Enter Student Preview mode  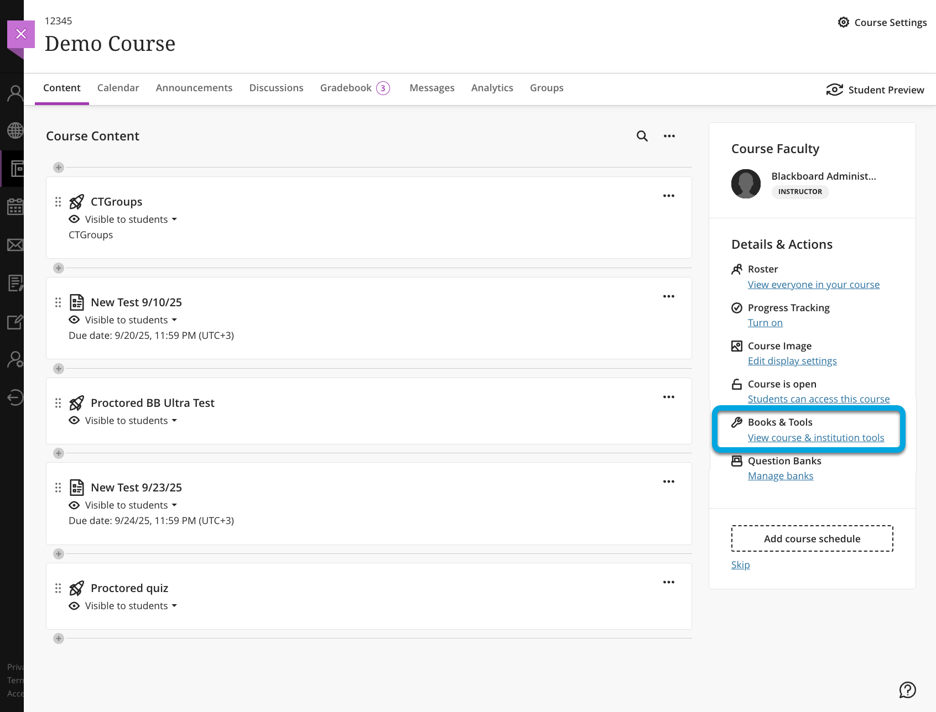tap(875, 90)
